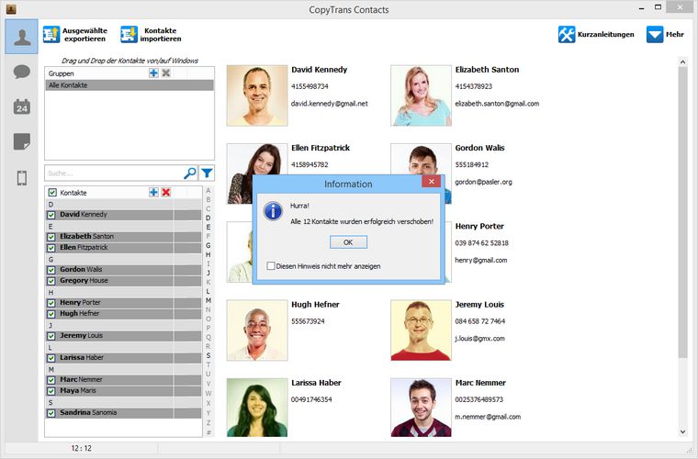Add a new group with plus icon
The height and width of the screenshot is (459, 698).
(153, 73)
